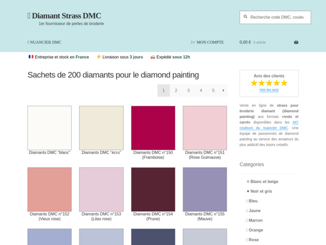This screenshot has width=326, height=245.
Task: Open the shopping basket icon
Action: click(296, 42)
